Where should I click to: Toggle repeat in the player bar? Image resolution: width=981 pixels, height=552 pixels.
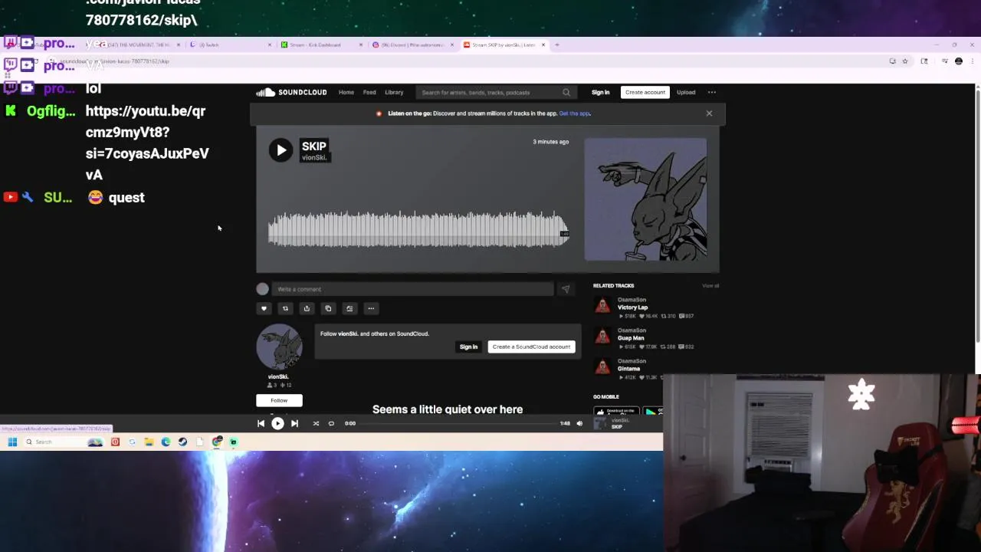[x=331, y=423]
